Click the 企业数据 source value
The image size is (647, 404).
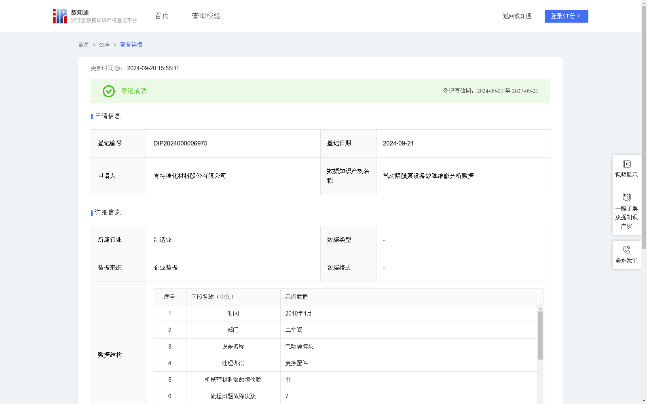[165, 267]
